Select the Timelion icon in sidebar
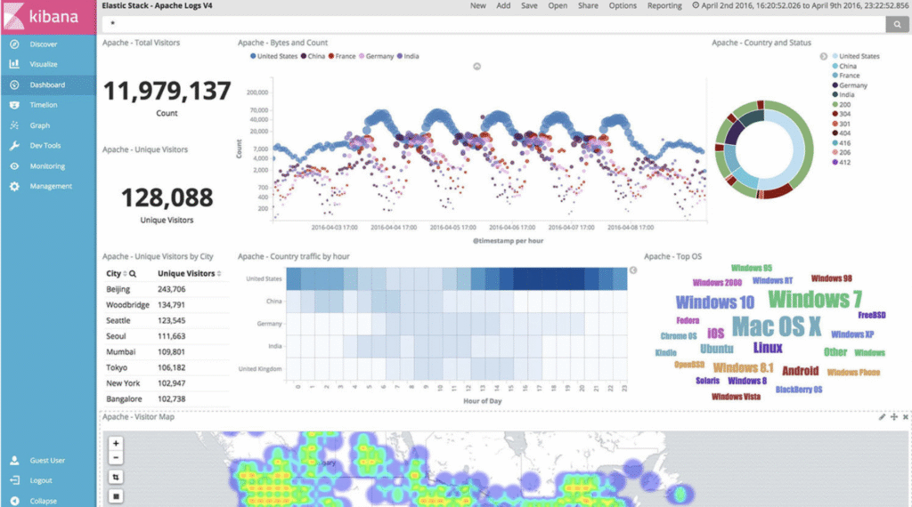The image size is (912, 507). pos(14,105)
